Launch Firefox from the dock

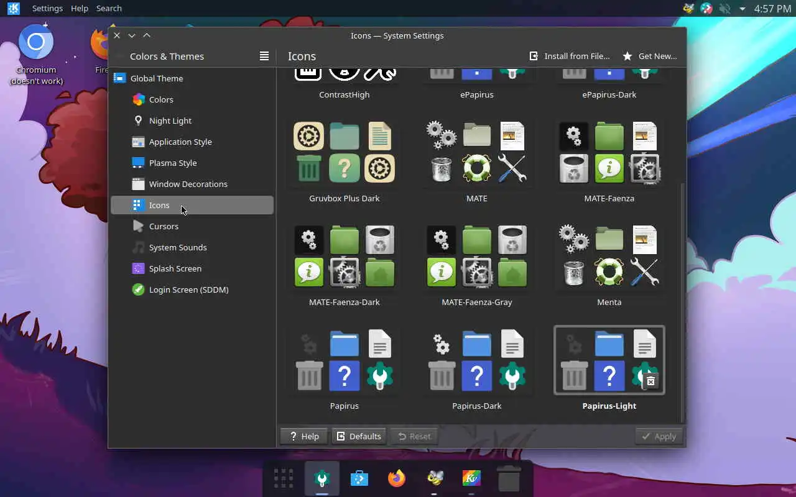point(397,478)
